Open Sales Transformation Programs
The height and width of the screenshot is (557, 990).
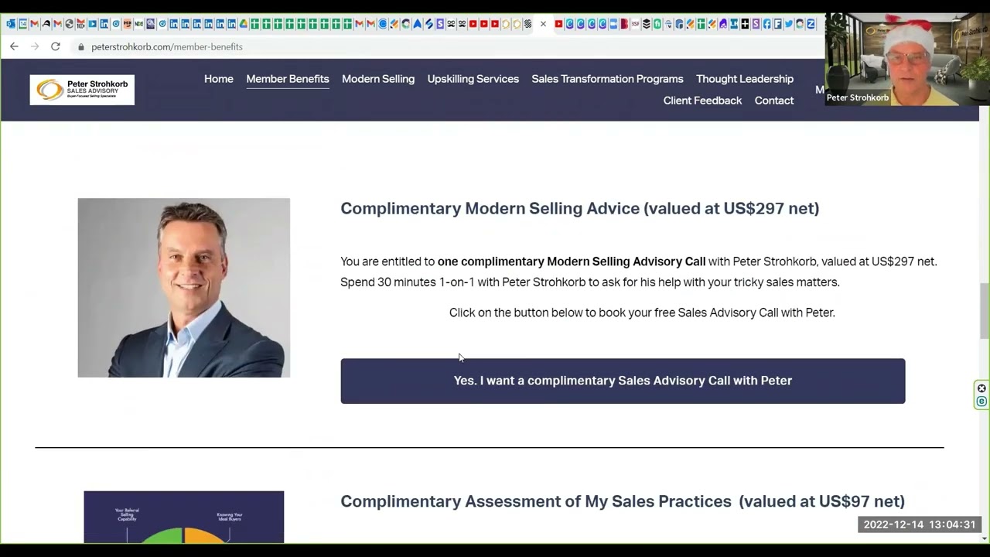point(607,79)
